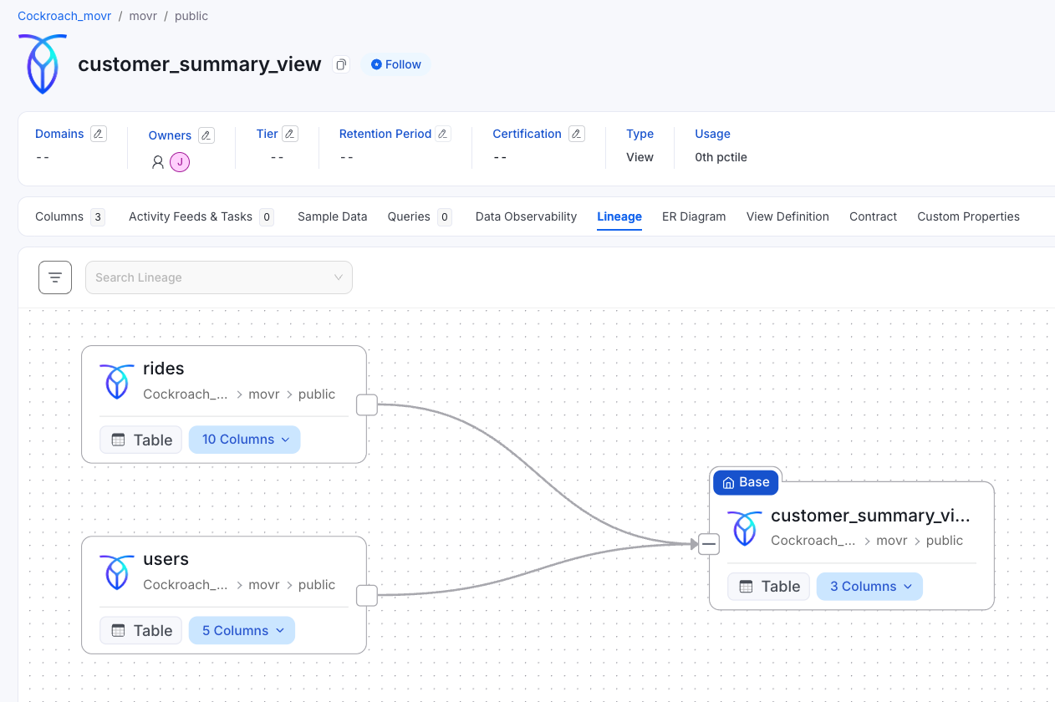Select the Lineage tab
This screenshot has width=1055, height=702.
click(x=619, y=216)
